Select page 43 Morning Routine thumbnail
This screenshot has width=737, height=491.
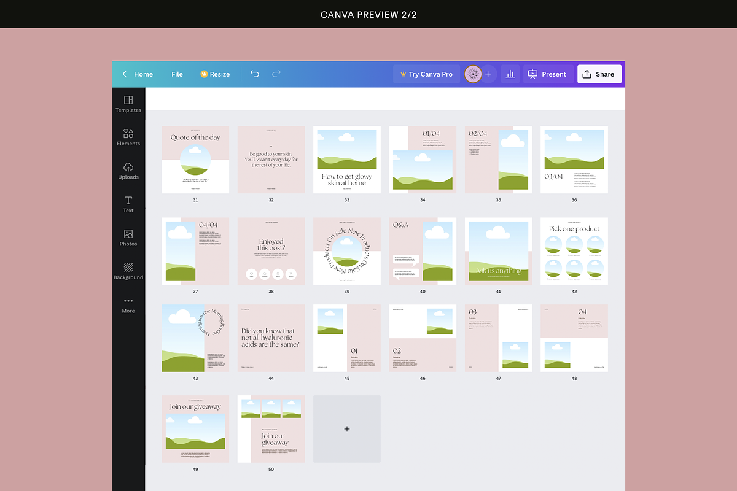(x=195, y=338)
